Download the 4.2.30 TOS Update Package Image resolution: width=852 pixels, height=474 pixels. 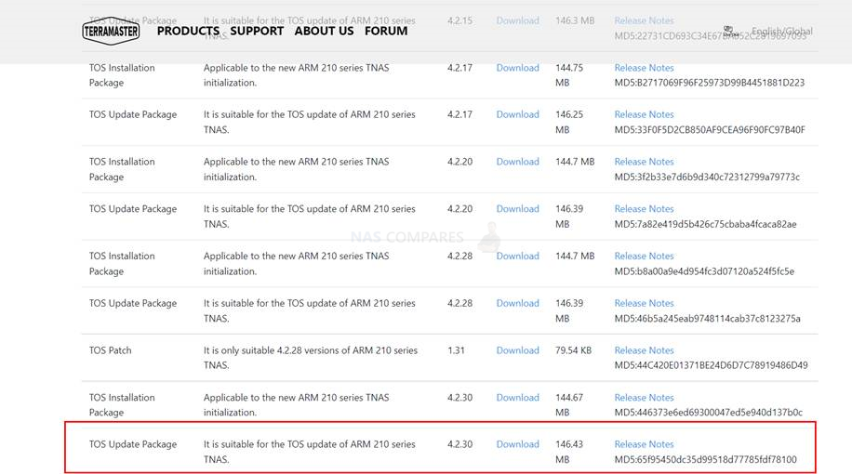pos(517,444)
